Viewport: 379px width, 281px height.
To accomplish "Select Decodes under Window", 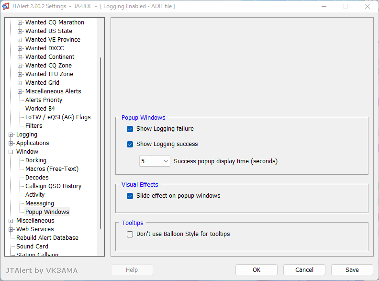I will (x=37, y=178).
